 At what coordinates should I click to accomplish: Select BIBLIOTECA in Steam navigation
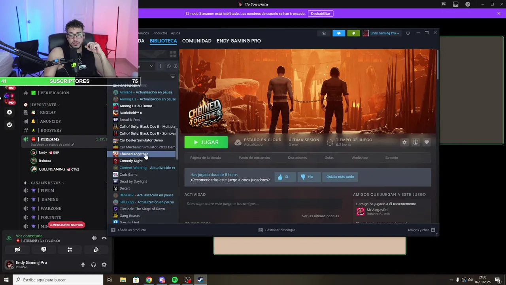(x=163, y=41)
